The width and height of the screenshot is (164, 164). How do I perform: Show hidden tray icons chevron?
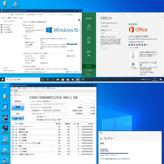(x=140, y=80)
